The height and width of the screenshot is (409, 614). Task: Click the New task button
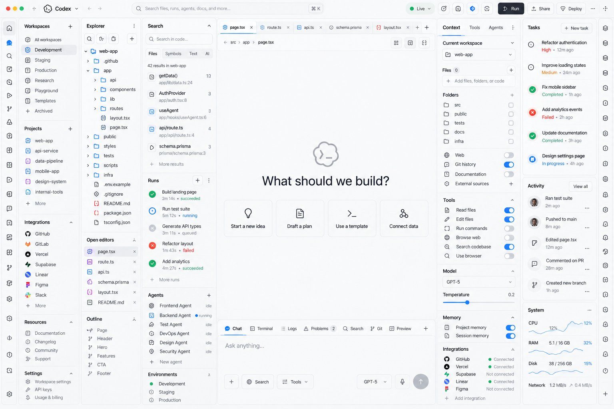click(576, 28)
